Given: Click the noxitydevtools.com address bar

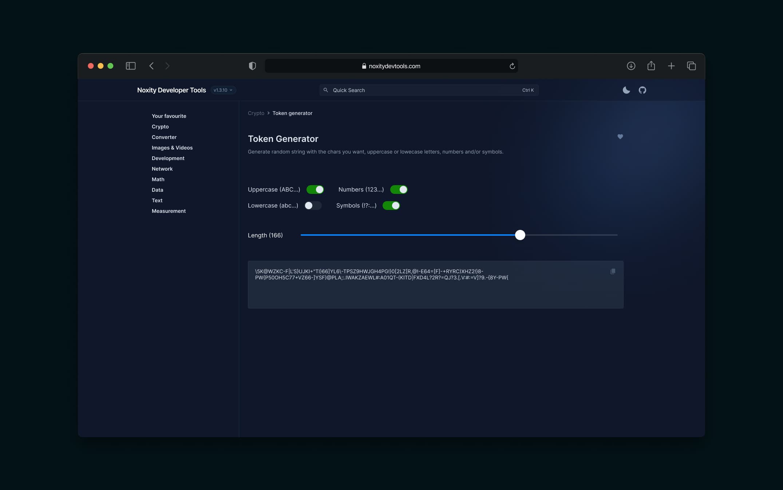Looking at the screenshot, I should pyautogui.click(x=391, y=66).
